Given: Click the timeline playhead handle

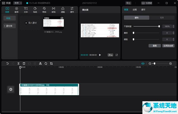Looking at the screenshot, I should pyautogui.click(x=20, y=67).
